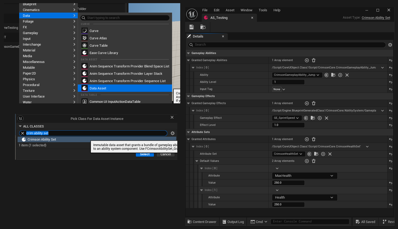Click Cancel button in class picker
The width and height of the screenshot is (398, 229).
pyautogui.click(x=166, y=154)
